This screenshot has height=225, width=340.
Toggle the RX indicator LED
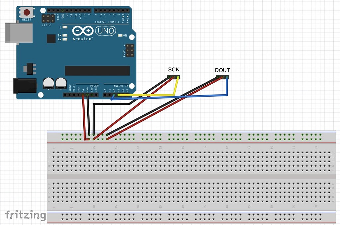64,39
